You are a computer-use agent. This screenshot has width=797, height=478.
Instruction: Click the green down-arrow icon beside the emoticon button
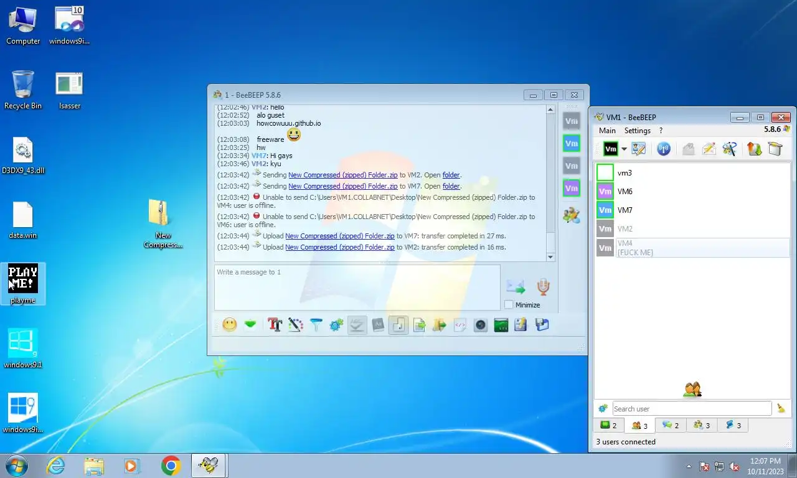(x=250, y=325)
